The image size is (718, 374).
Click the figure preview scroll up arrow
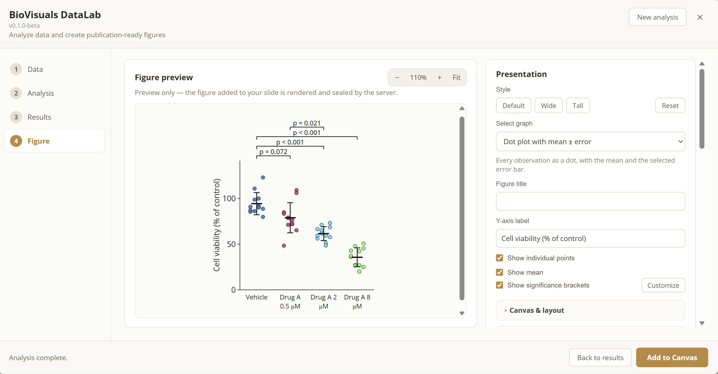(x=462, y=109)
